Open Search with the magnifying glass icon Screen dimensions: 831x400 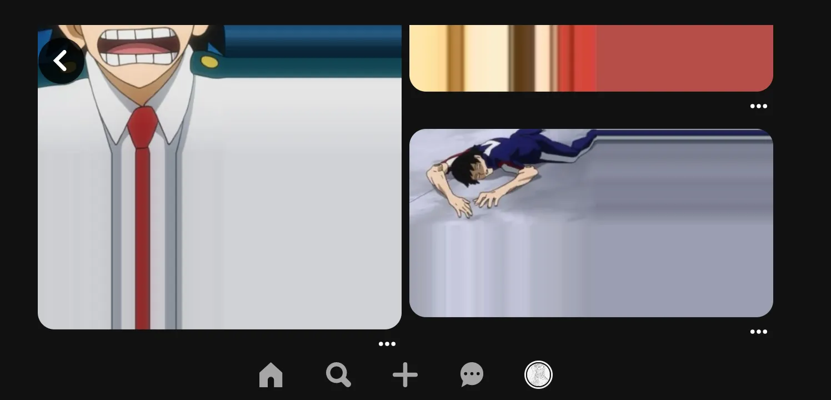click(x=338, y=375)
